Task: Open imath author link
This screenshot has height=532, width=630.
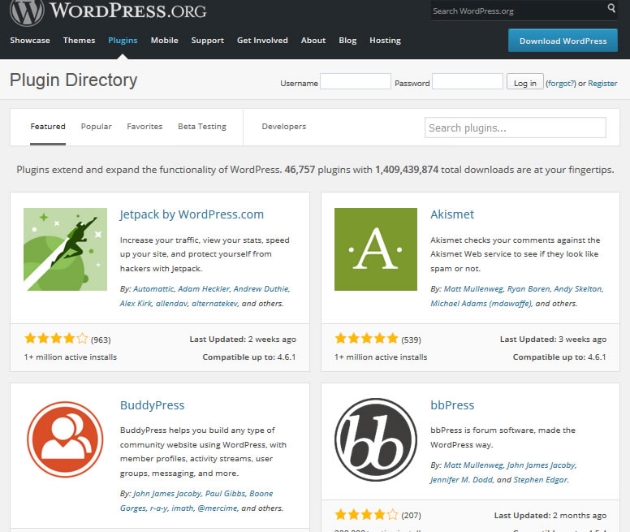Action: (183, 508)
